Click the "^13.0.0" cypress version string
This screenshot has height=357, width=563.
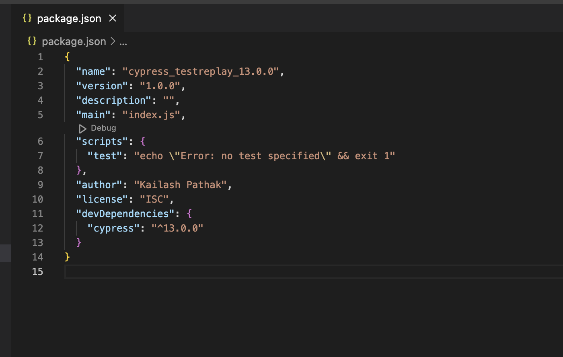[177, 228]
